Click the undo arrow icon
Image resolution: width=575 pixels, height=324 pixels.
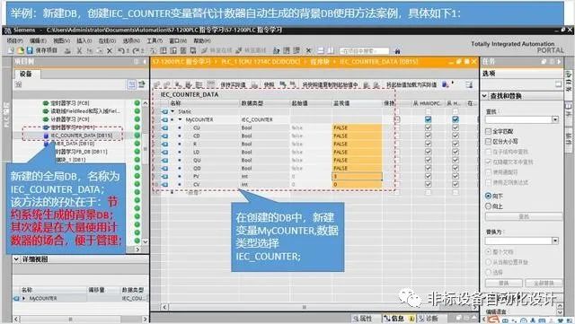point(121,50)
